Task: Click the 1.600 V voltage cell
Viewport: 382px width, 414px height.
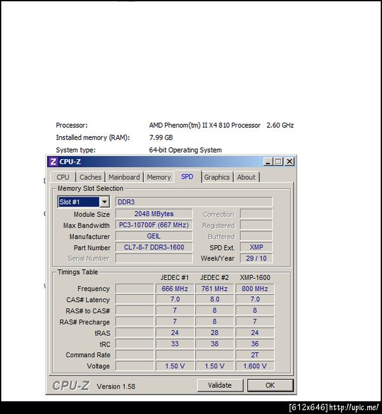Action: click(255, 366)
